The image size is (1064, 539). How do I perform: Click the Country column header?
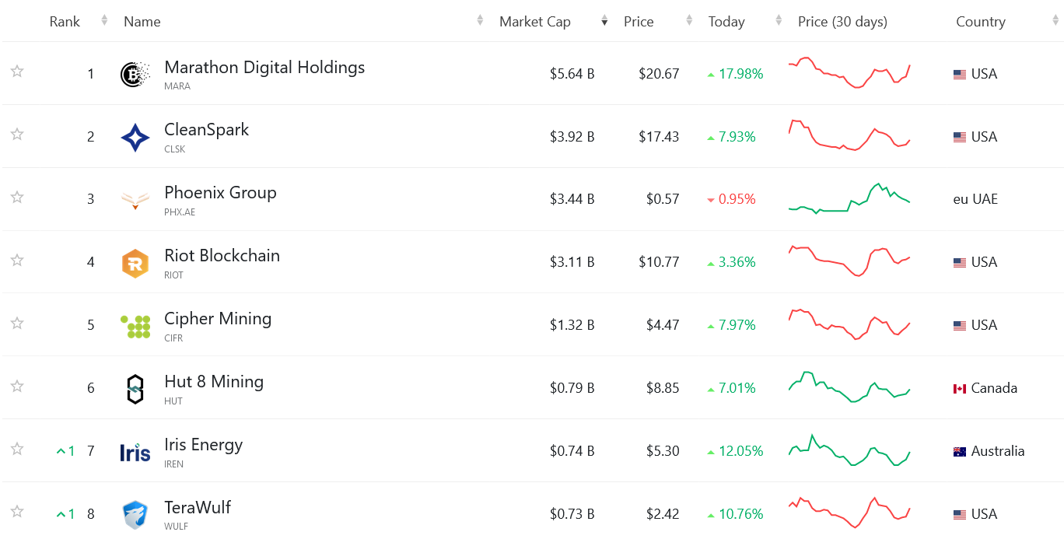coord(980,22)
